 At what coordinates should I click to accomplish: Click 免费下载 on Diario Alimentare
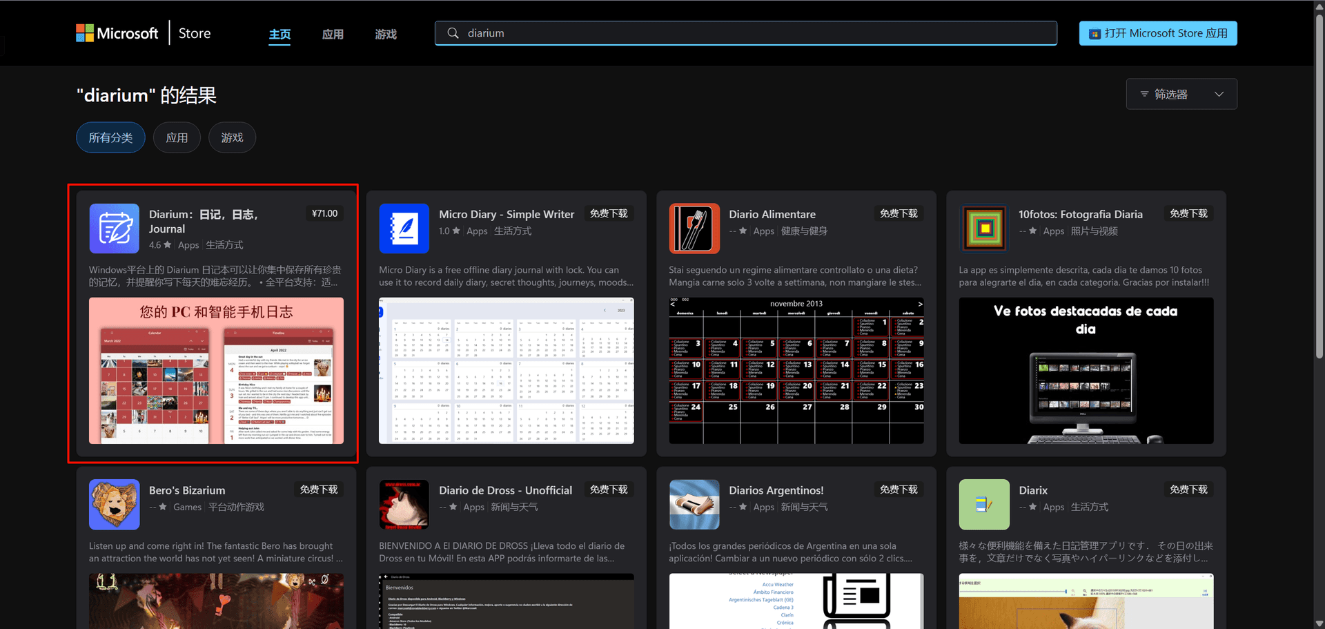tap(899, 213)
